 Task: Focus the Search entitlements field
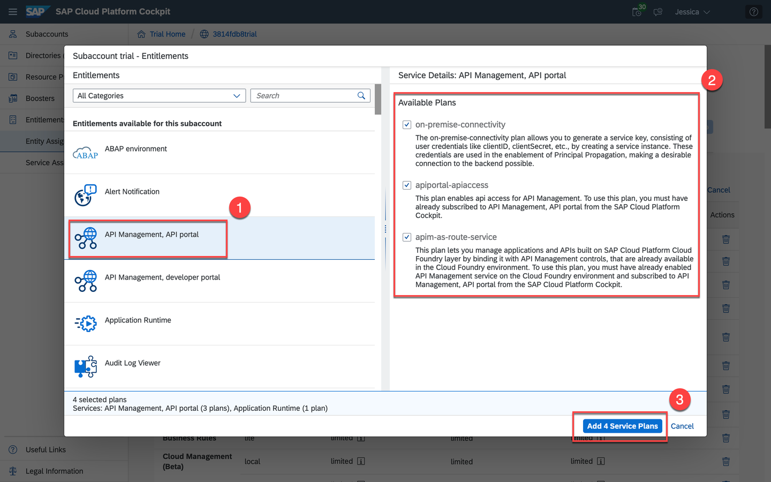click(x=304, y=95)
